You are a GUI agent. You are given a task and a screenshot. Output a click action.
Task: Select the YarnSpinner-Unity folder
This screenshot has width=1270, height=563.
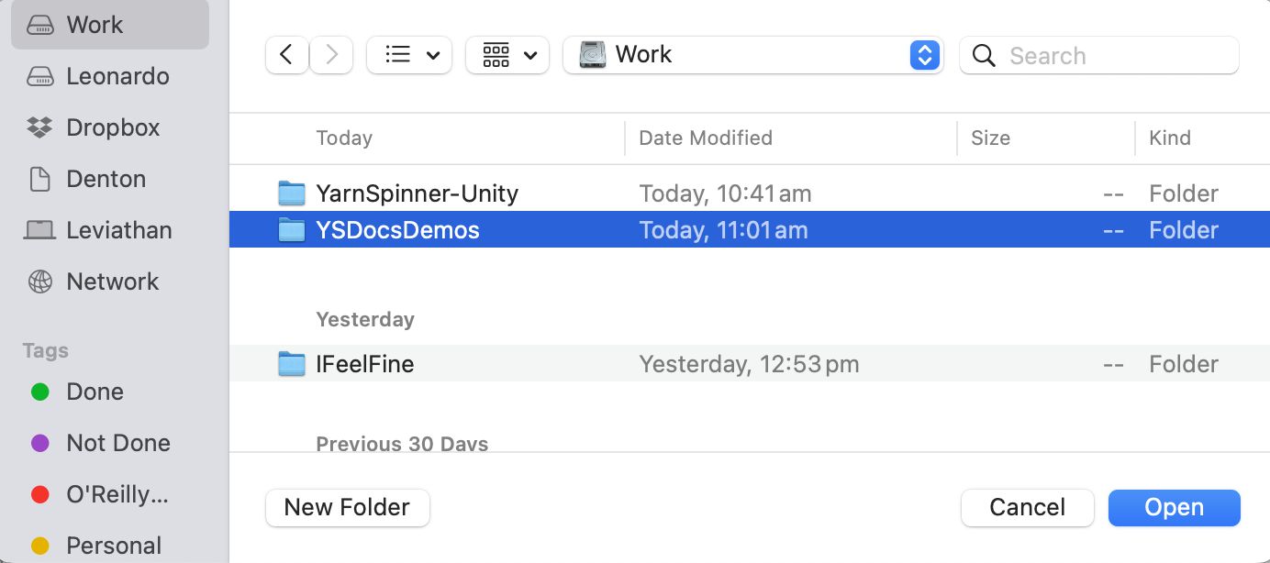[x=417, y=193]
